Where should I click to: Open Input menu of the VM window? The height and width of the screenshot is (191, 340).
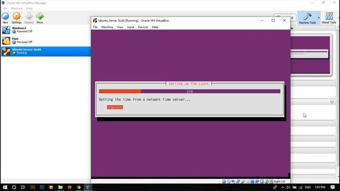click(131, 27)
